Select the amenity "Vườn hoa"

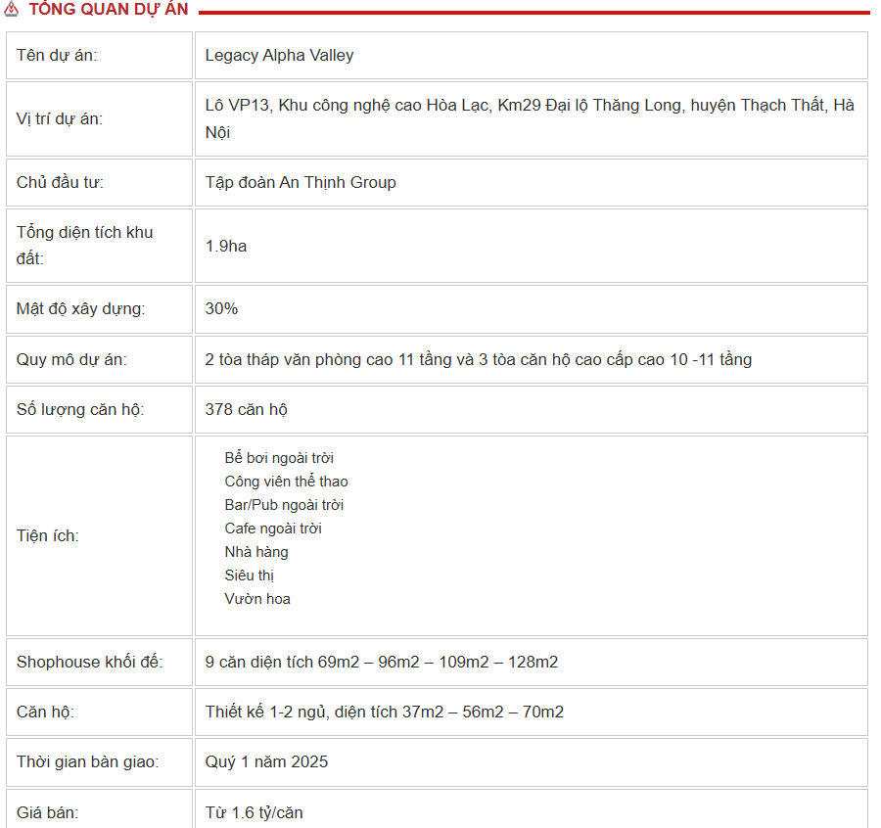(x=257, y=599)
